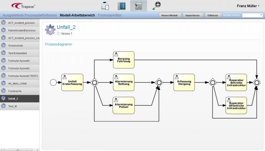
Task: Expand the Model Aktion dropdown
Action: (252, 15)
